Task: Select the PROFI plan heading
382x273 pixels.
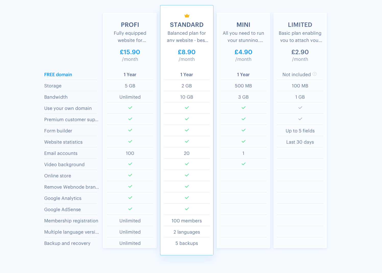Action: pos(130,25)
